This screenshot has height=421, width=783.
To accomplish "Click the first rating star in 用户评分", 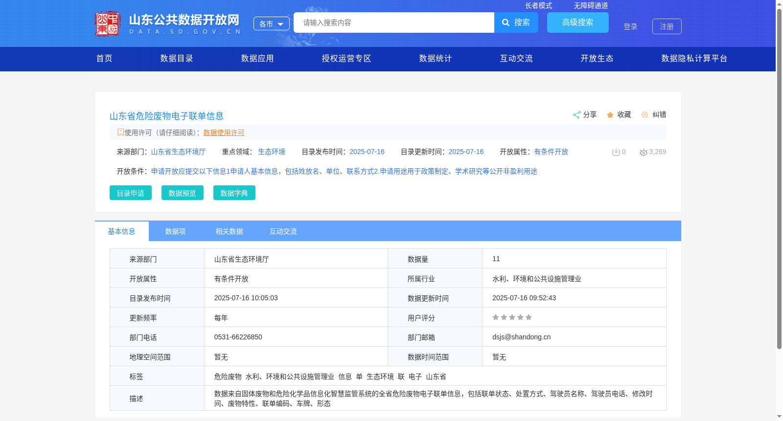I will (496, 317).
